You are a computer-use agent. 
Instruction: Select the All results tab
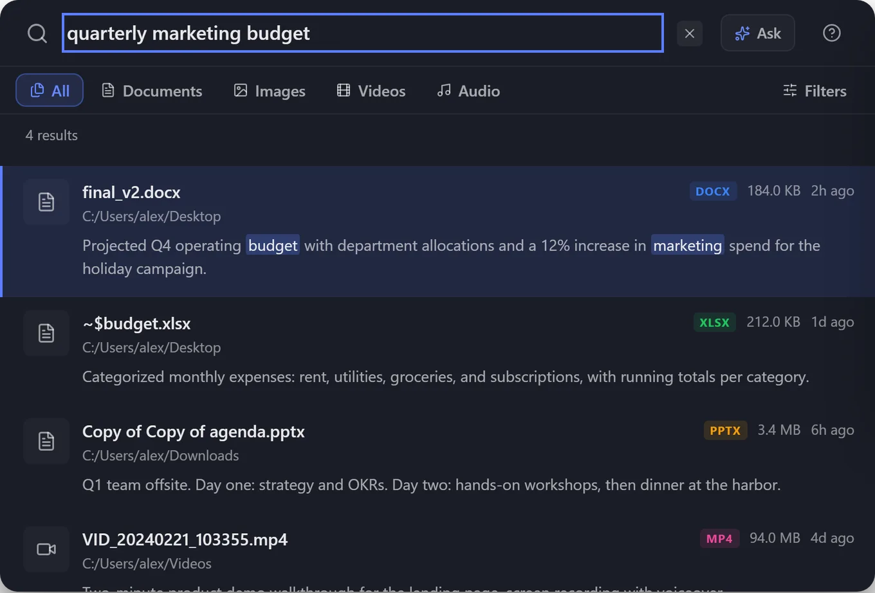tap(50, 91)
